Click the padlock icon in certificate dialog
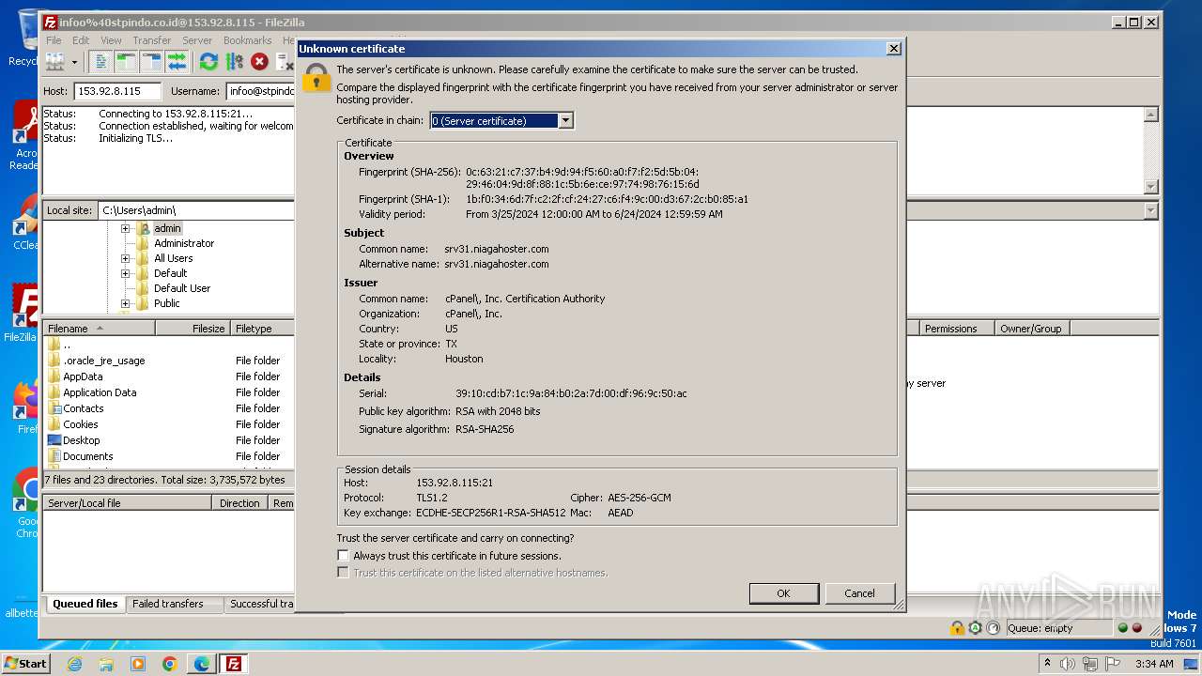 (x=316, y=77)
